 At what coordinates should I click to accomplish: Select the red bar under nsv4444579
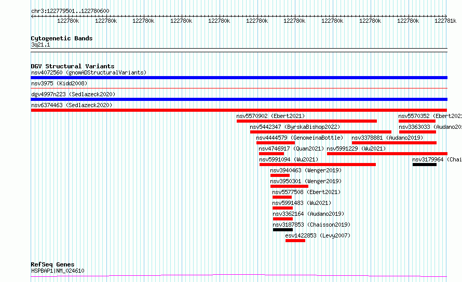coord(276,143)
